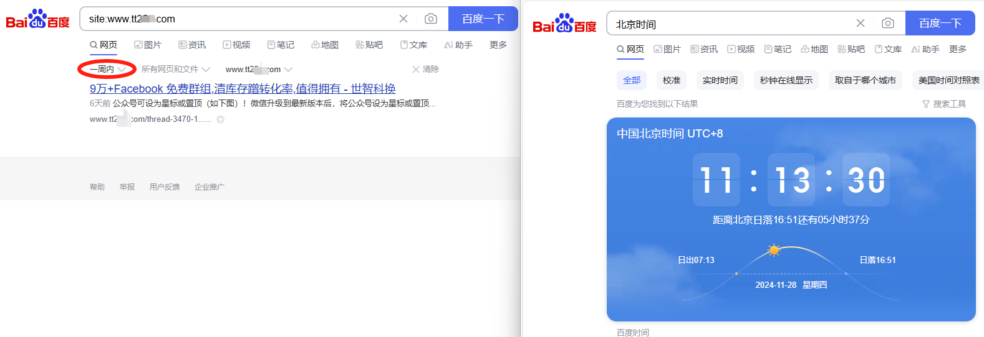This screenshot has width=984, height=337.
Task: Open camera image search in left window
Action: point(431,19)
